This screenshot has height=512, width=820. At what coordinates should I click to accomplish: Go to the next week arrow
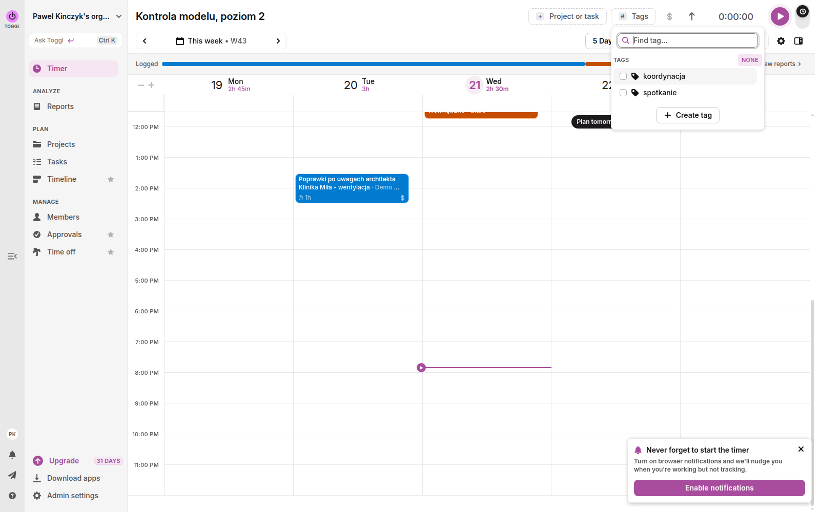coord(278,41)
